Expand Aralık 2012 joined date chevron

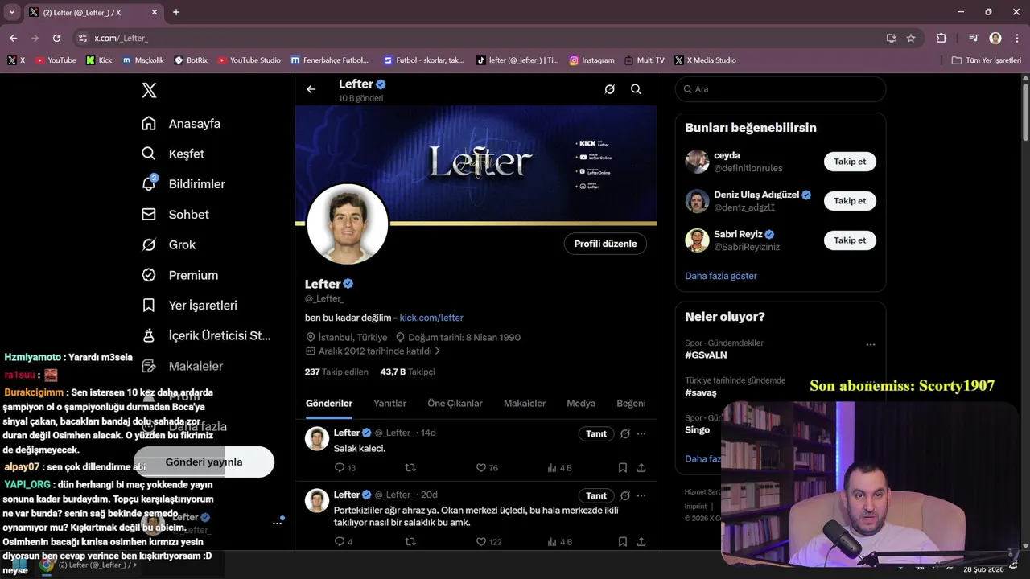coord(438,351)
